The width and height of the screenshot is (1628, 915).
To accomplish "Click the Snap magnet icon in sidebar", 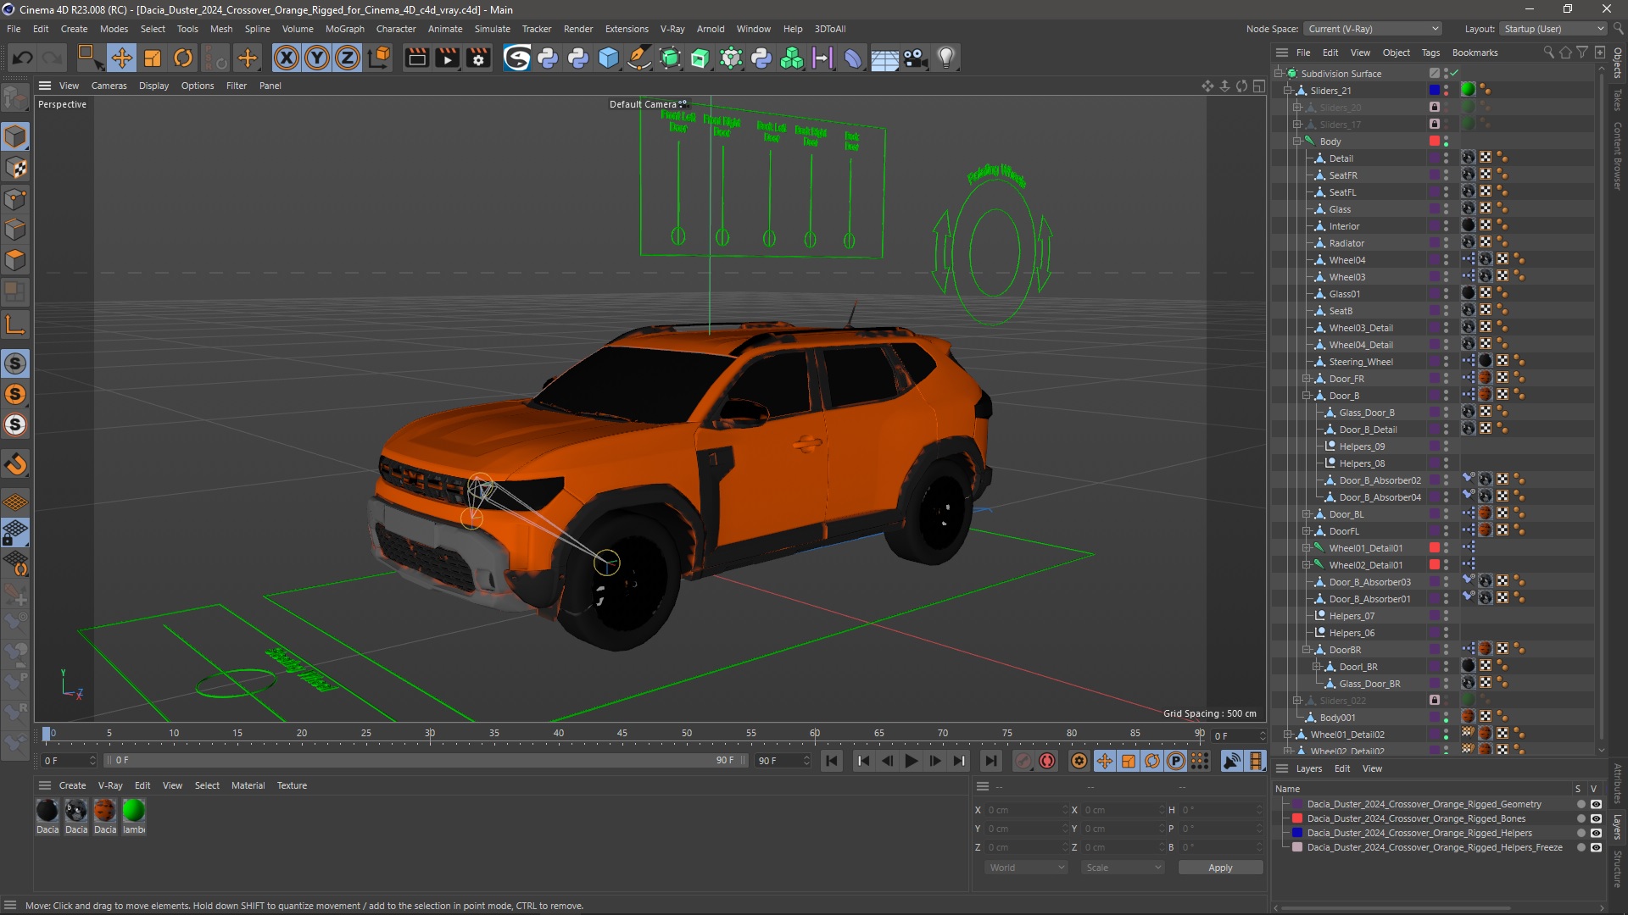I will point(15,464).
